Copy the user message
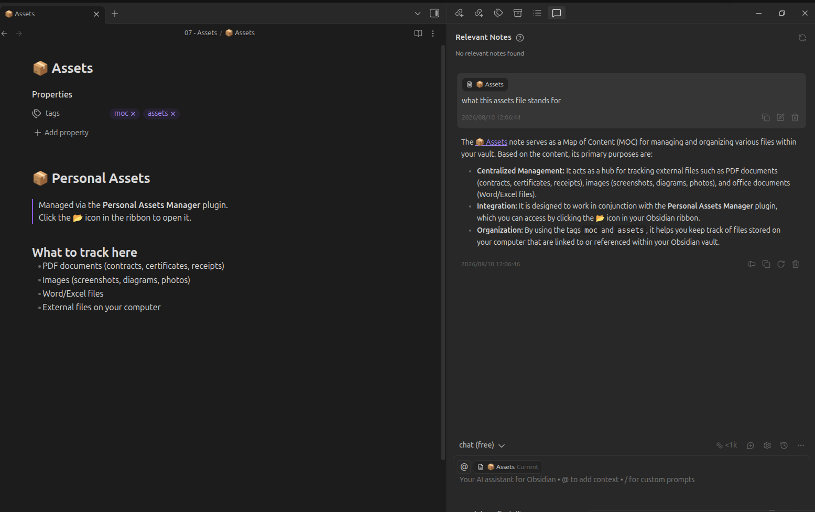The height and width of the screenshot is (512, 815). coord(766,117)
